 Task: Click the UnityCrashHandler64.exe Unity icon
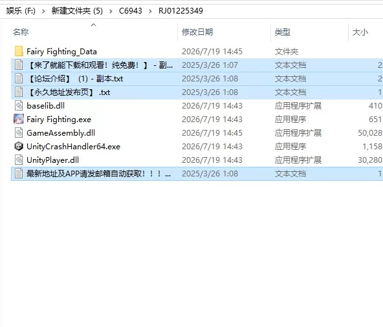[19, 147]
